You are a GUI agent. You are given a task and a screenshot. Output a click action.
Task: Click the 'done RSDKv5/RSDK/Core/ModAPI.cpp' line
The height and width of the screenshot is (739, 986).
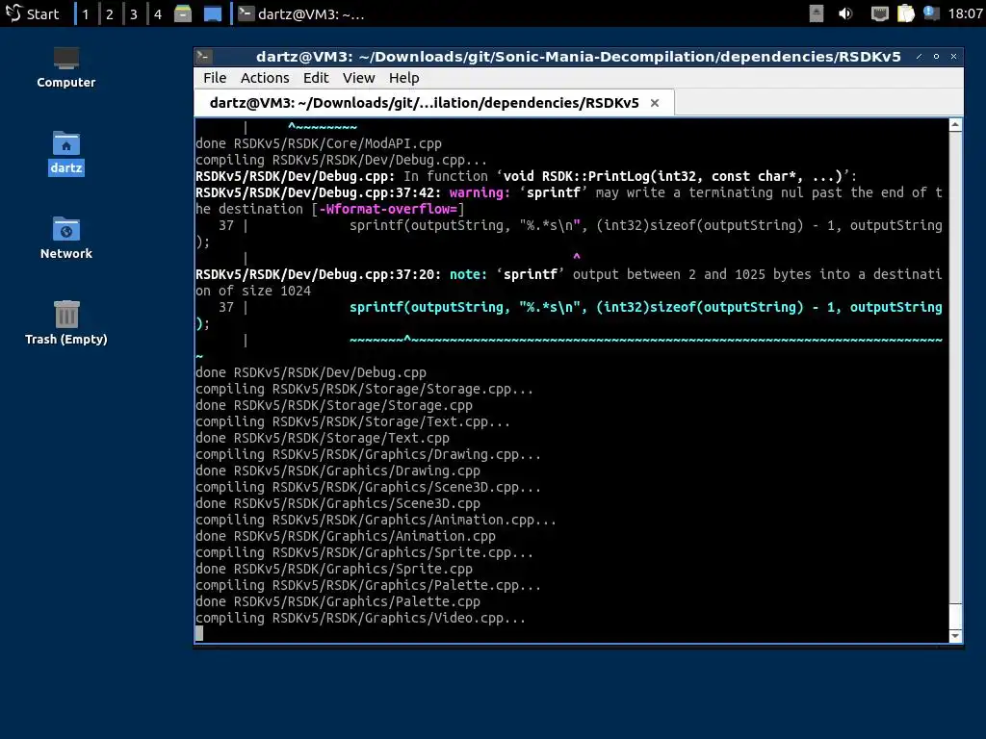coord(319,144)
